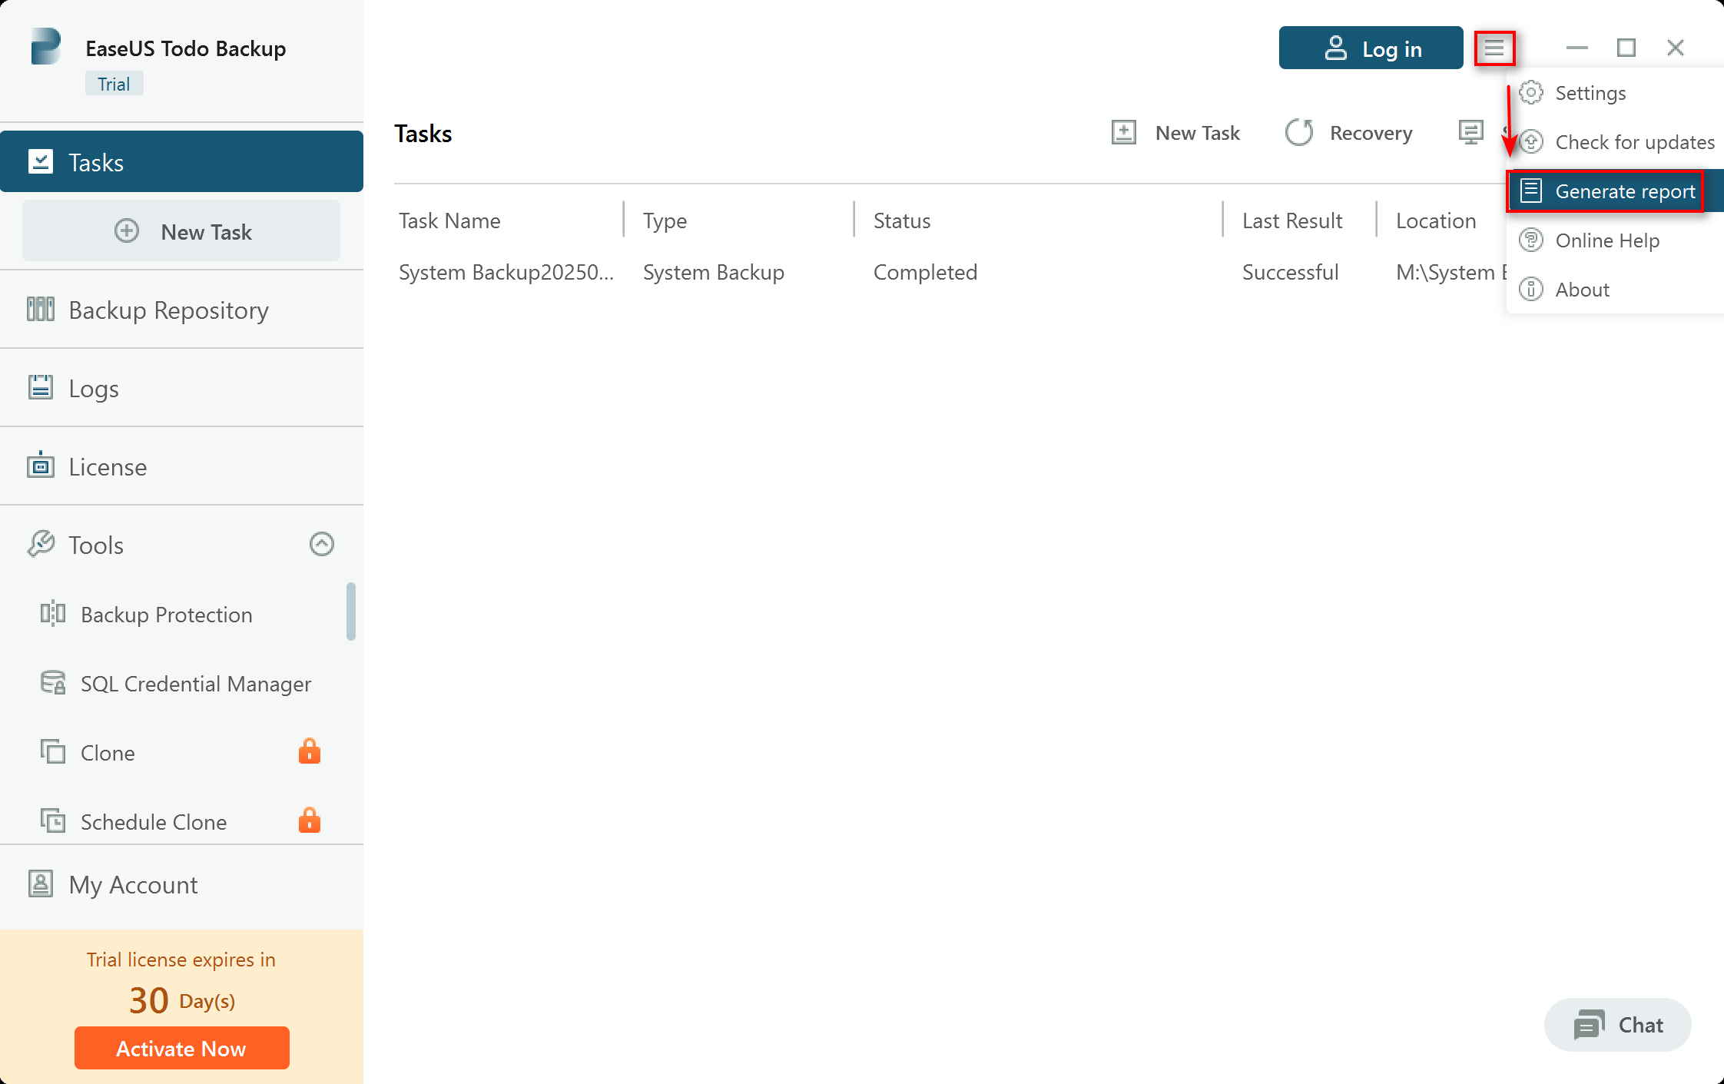Click the Logs icon in sidebar
Image resolution: width=1724 pixels, height=1084 pixels.
coord(41,387)
